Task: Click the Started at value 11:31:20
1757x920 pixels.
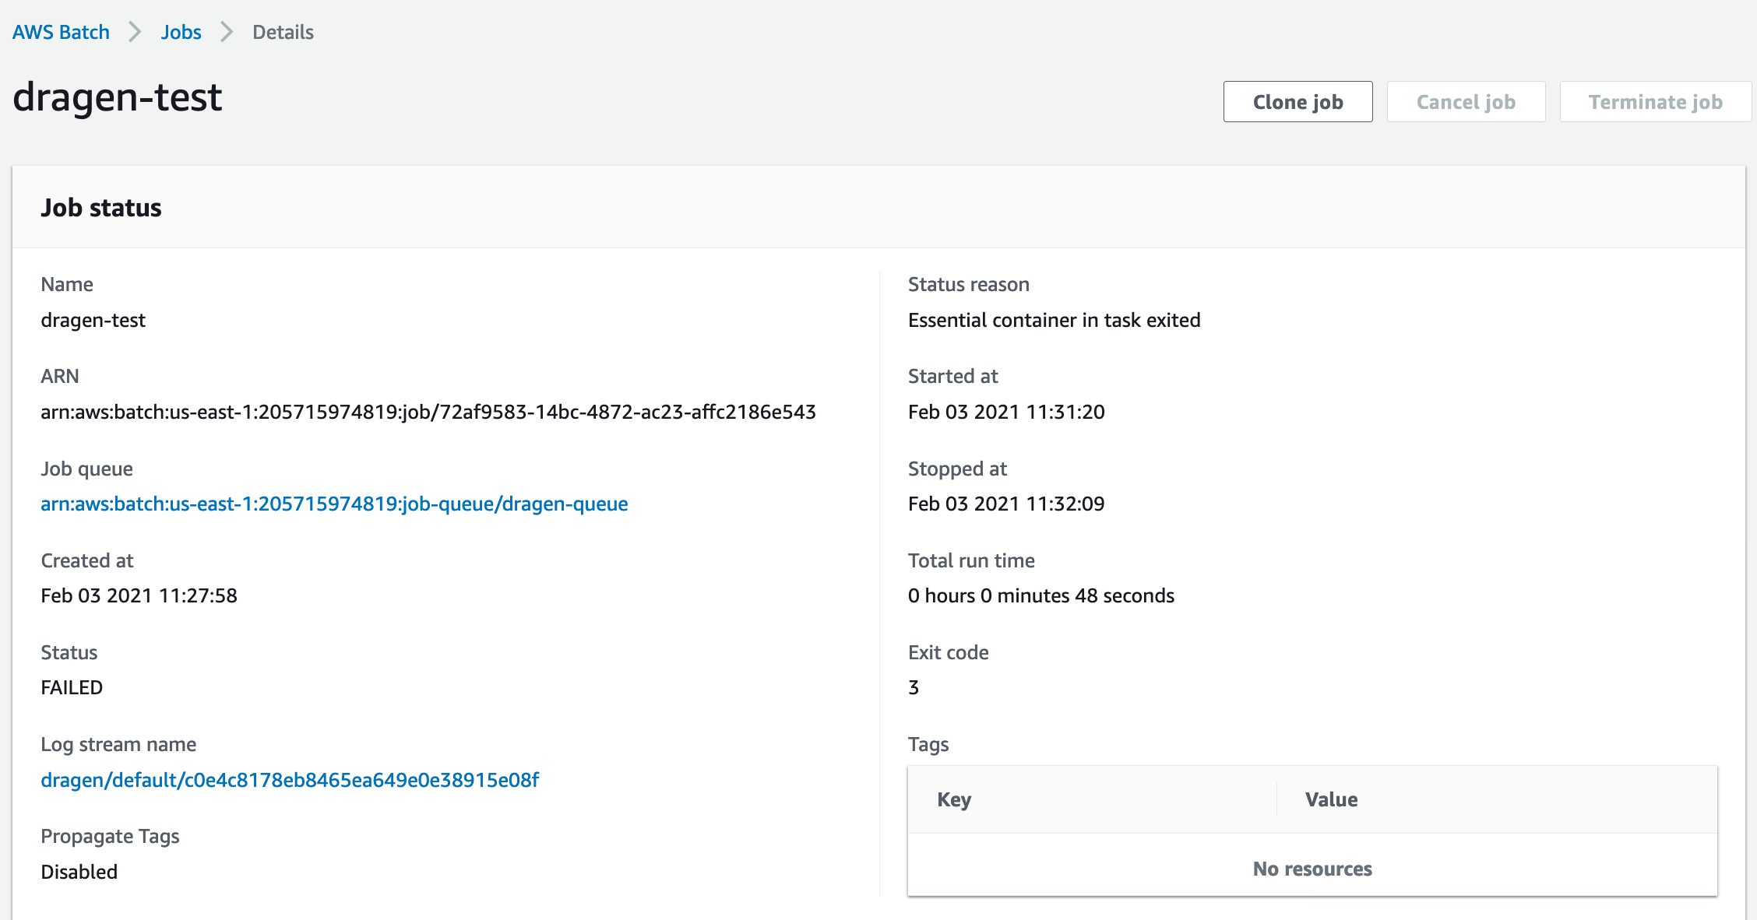Action: tap(1006, 412)
